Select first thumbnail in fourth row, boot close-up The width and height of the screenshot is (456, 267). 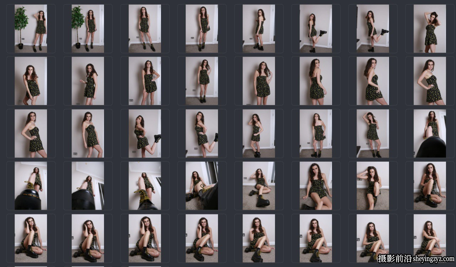tap(31, 185)
